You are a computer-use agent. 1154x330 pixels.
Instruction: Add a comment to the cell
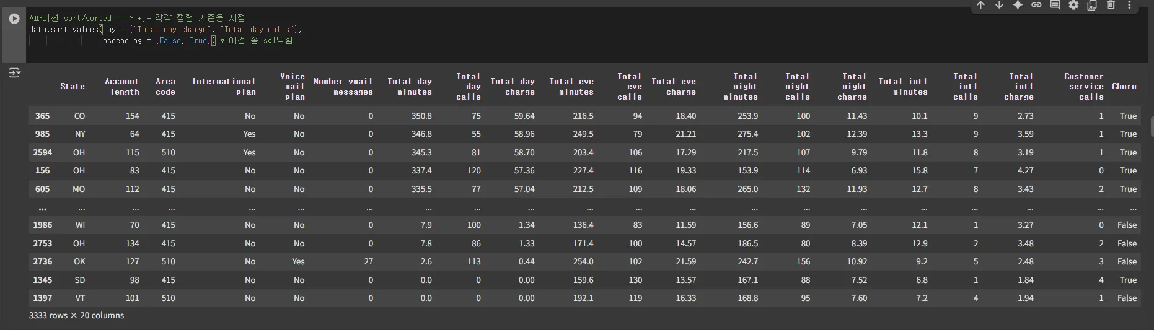[1055, 5]
